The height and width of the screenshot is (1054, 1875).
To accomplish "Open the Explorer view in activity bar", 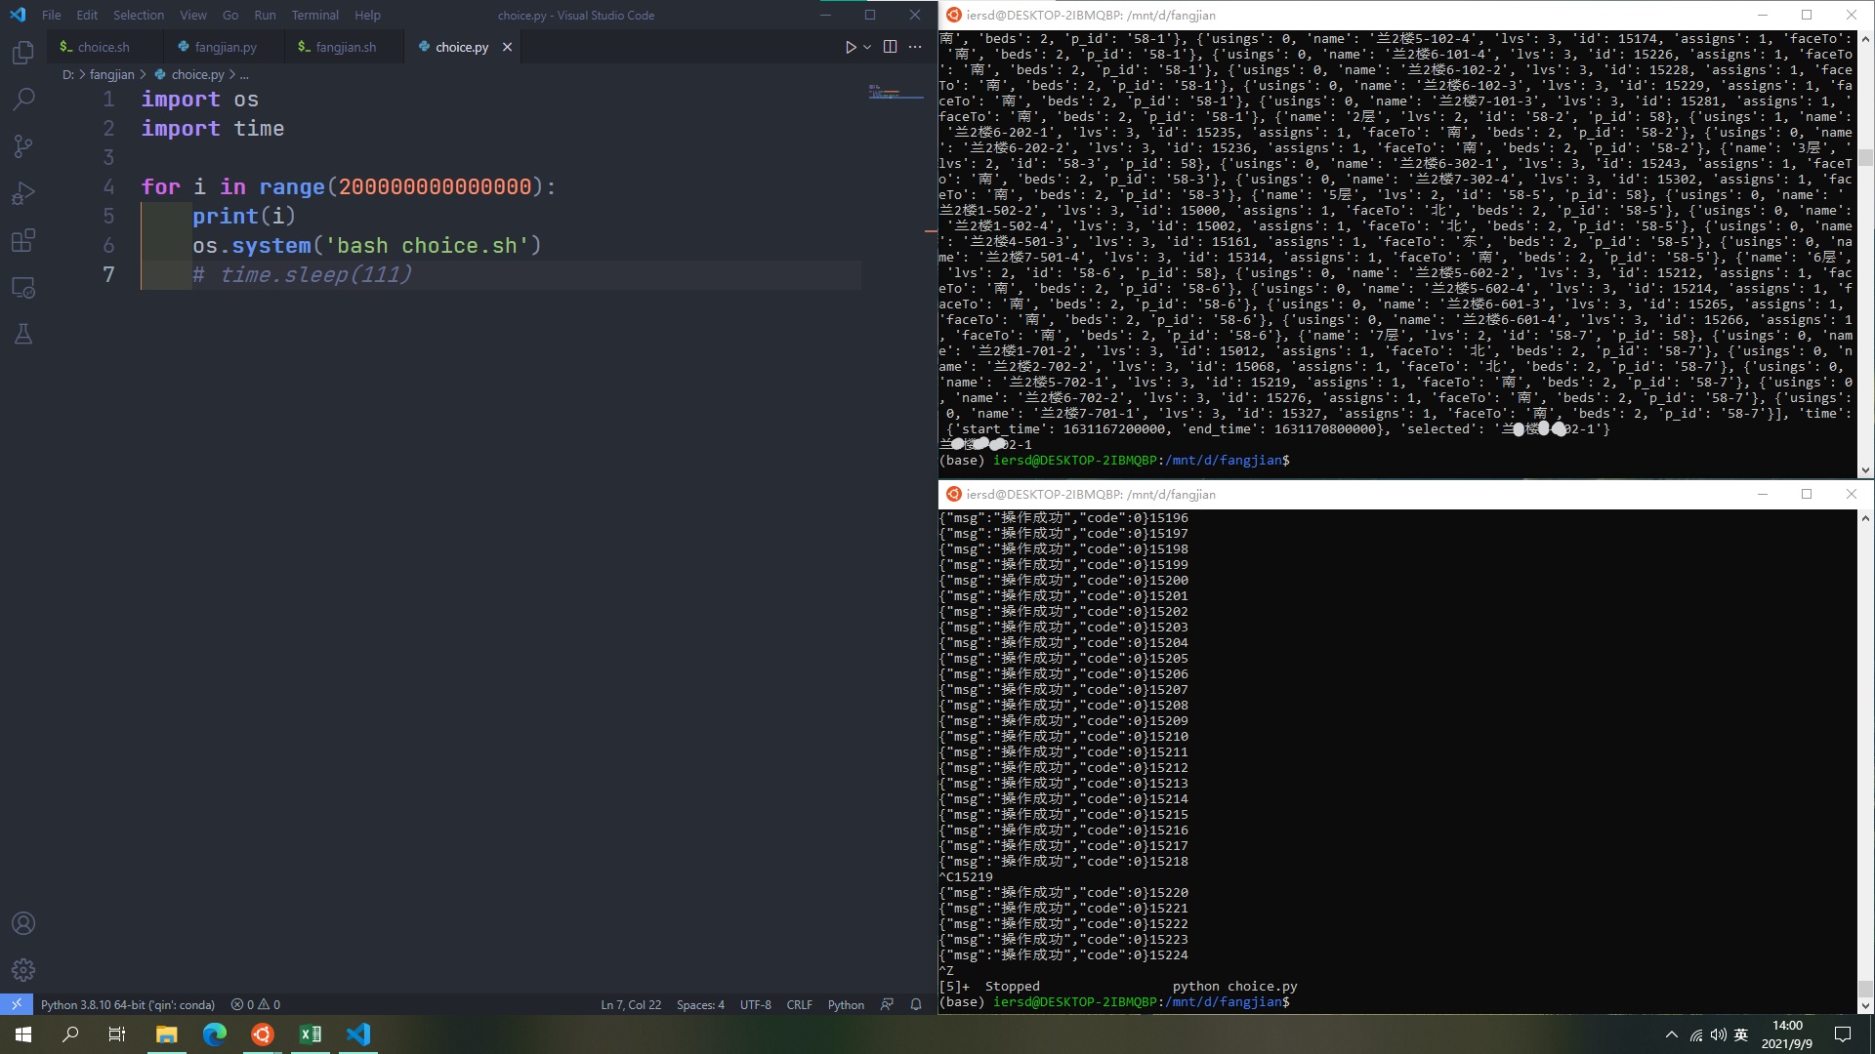I will click(23, 53).
